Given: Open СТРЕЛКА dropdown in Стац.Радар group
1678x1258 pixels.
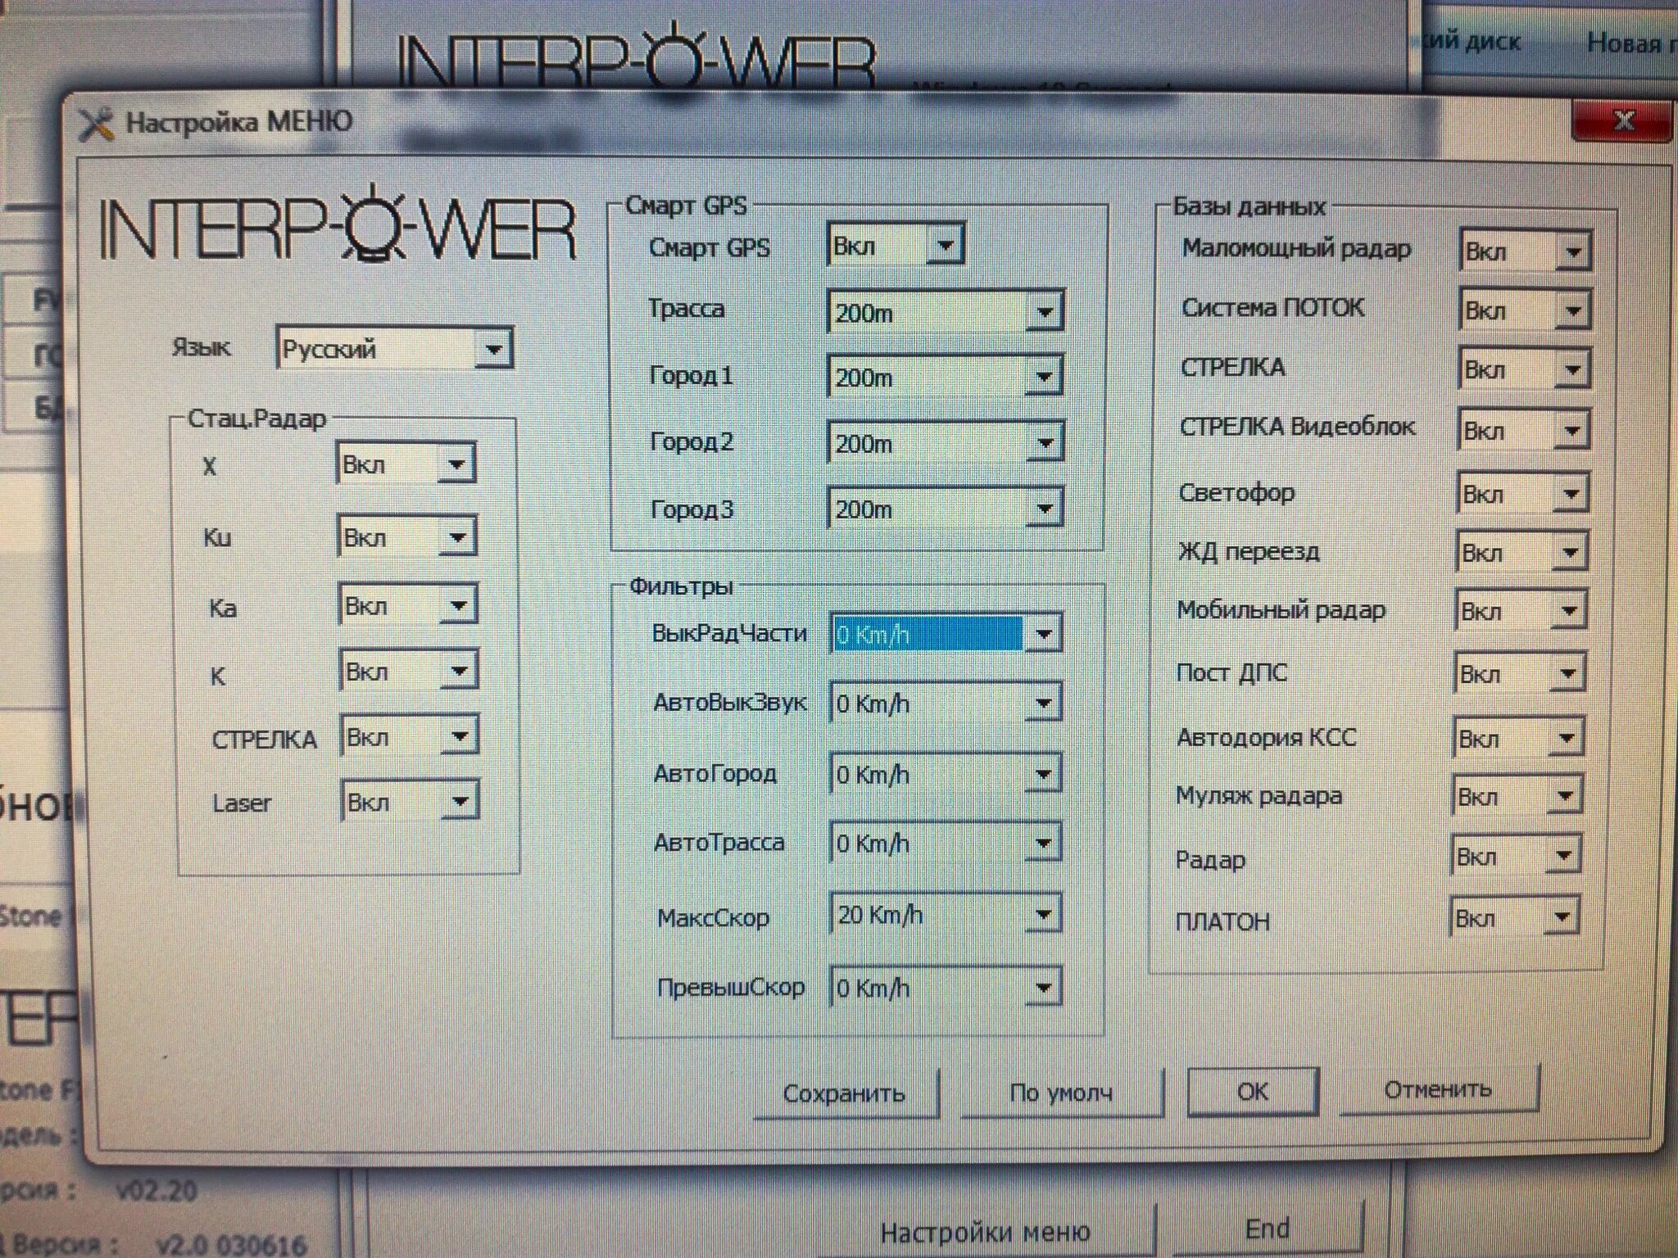Looking at the screenshot, I should (410, 736).
